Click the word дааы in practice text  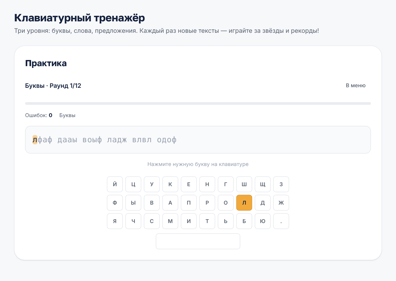(x=67, y=140)
